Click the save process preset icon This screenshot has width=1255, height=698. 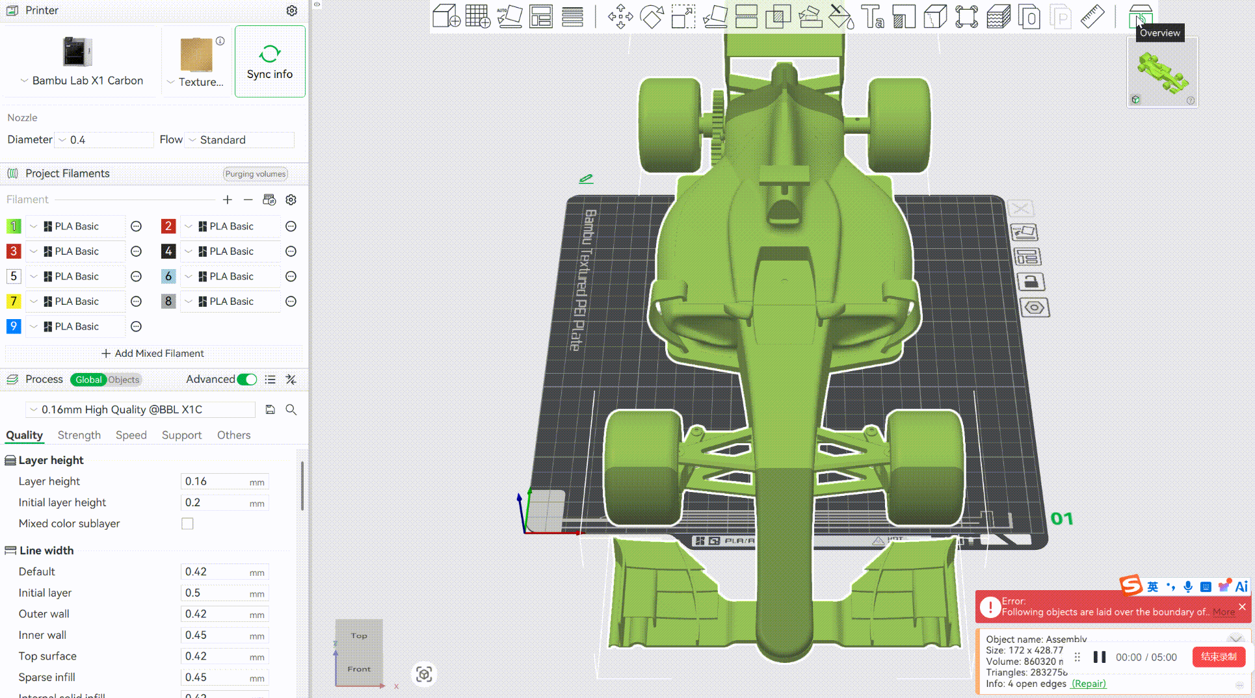[x=270, y=409]
